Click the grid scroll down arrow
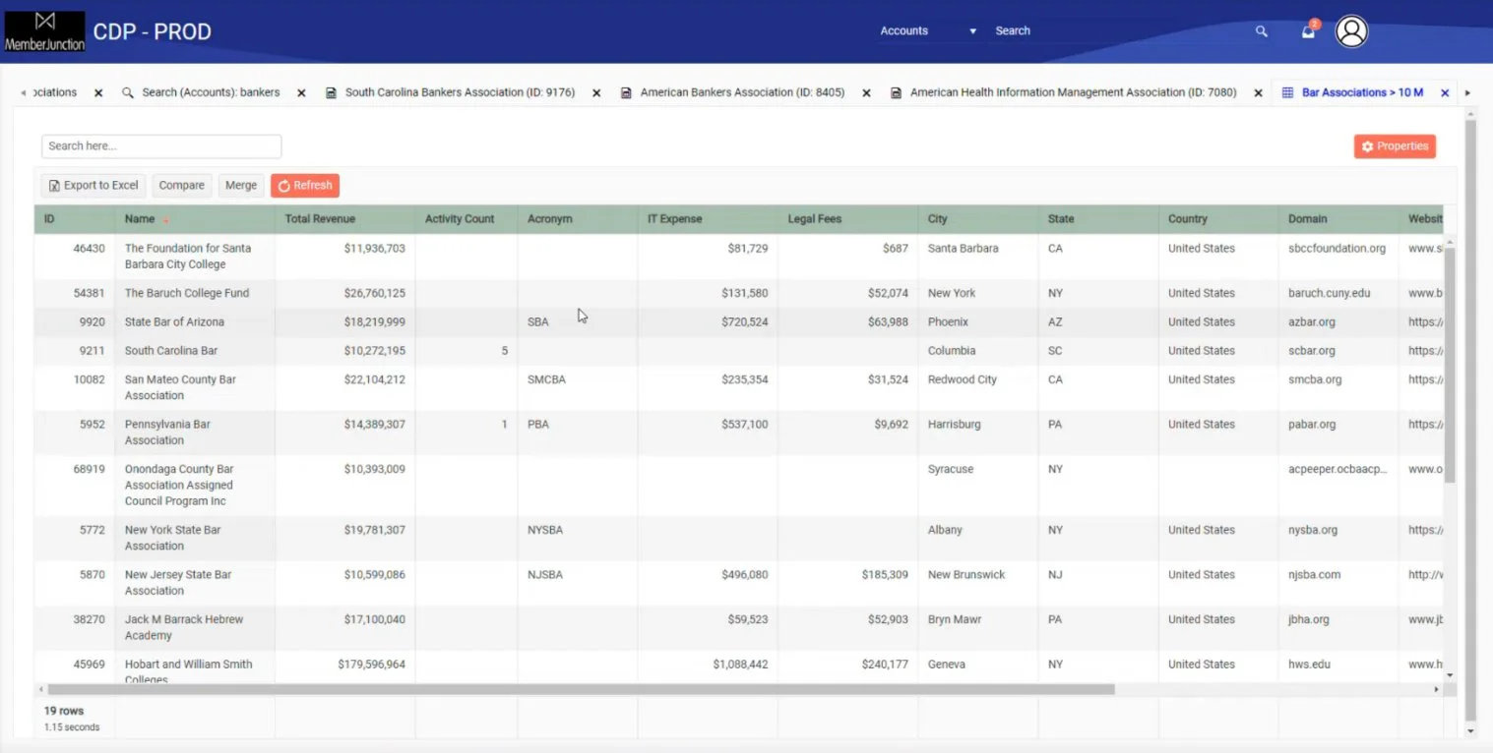This screenshot has height=753, width=1493. click(1449, 675)
